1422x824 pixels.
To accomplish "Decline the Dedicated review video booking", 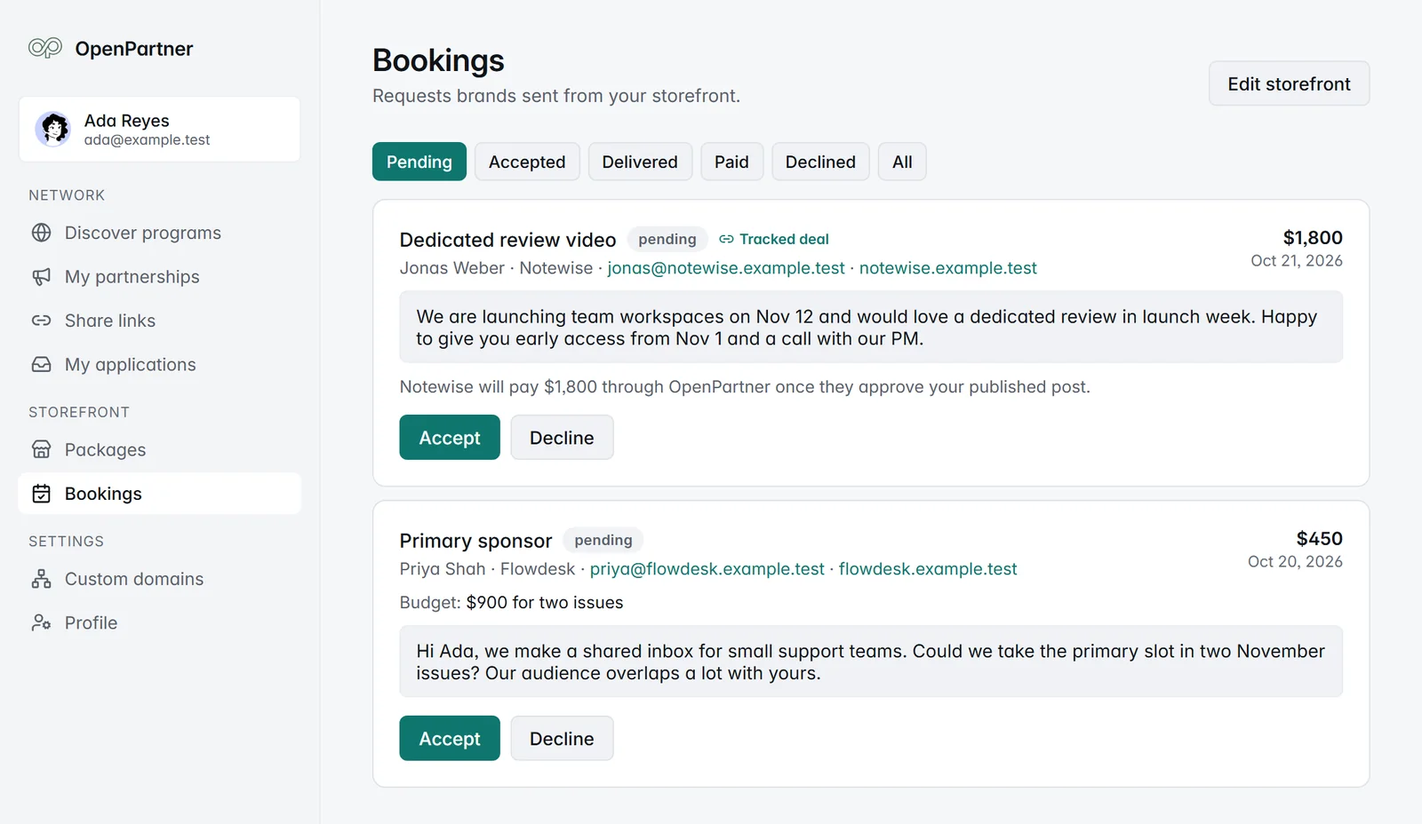I will (562, 438).
